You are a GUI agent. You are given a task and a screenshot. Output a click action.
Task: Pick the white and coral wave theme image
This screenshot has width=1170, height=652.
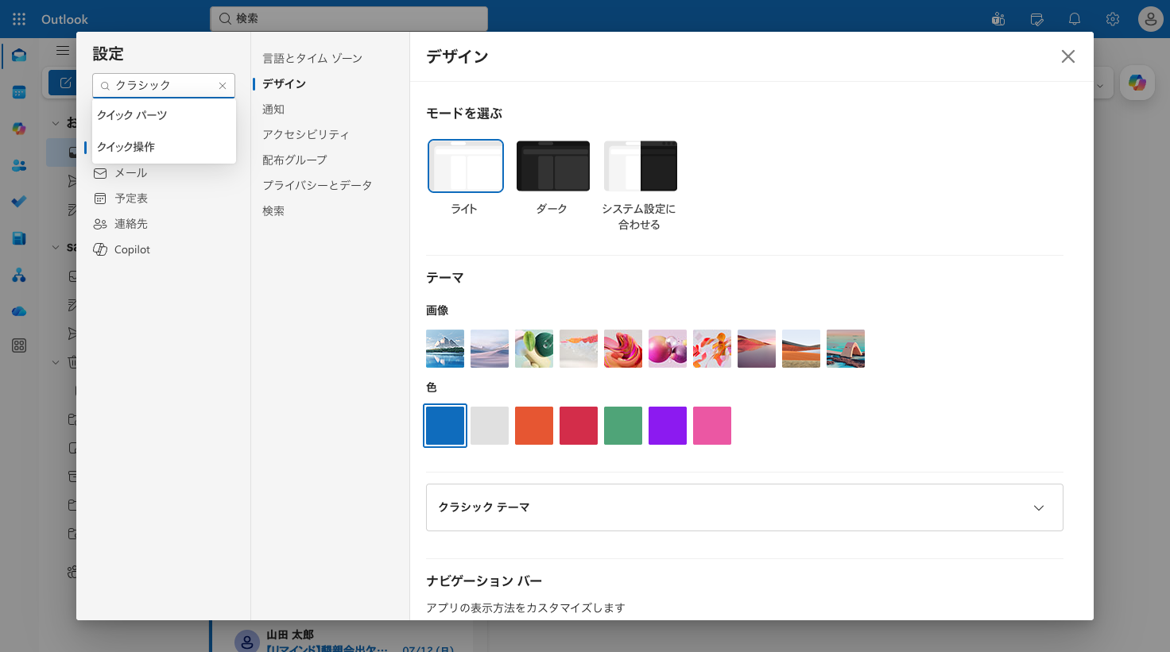[579, 349]
